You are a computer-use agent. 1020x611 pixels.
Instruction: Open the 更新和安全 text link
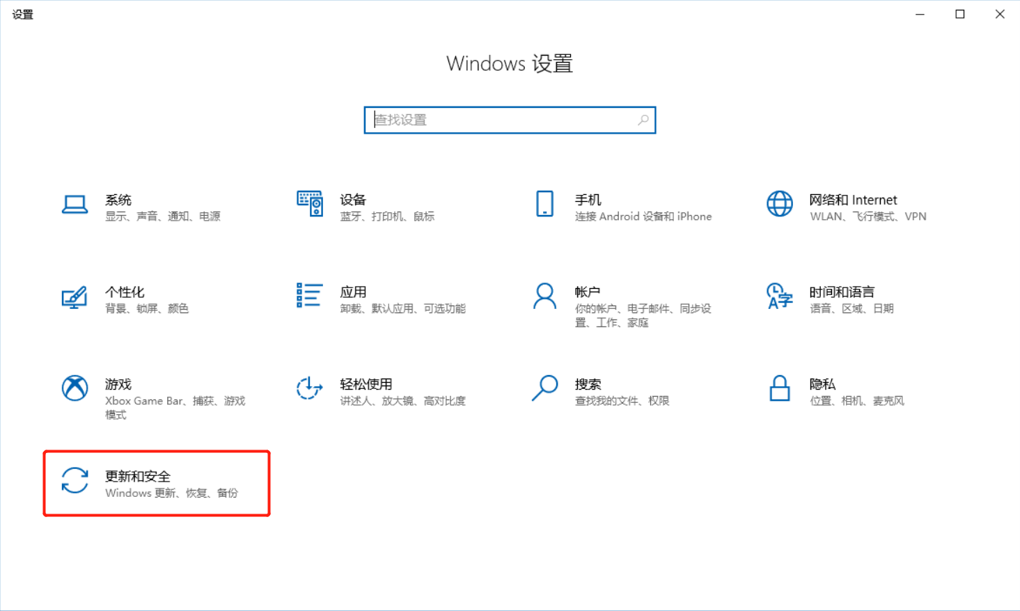[x=138, y=476]
